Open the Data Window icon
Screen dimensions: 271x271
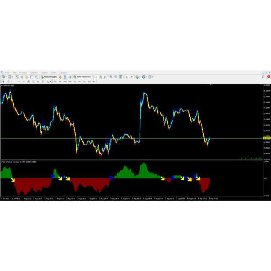(x=22, y=77)
